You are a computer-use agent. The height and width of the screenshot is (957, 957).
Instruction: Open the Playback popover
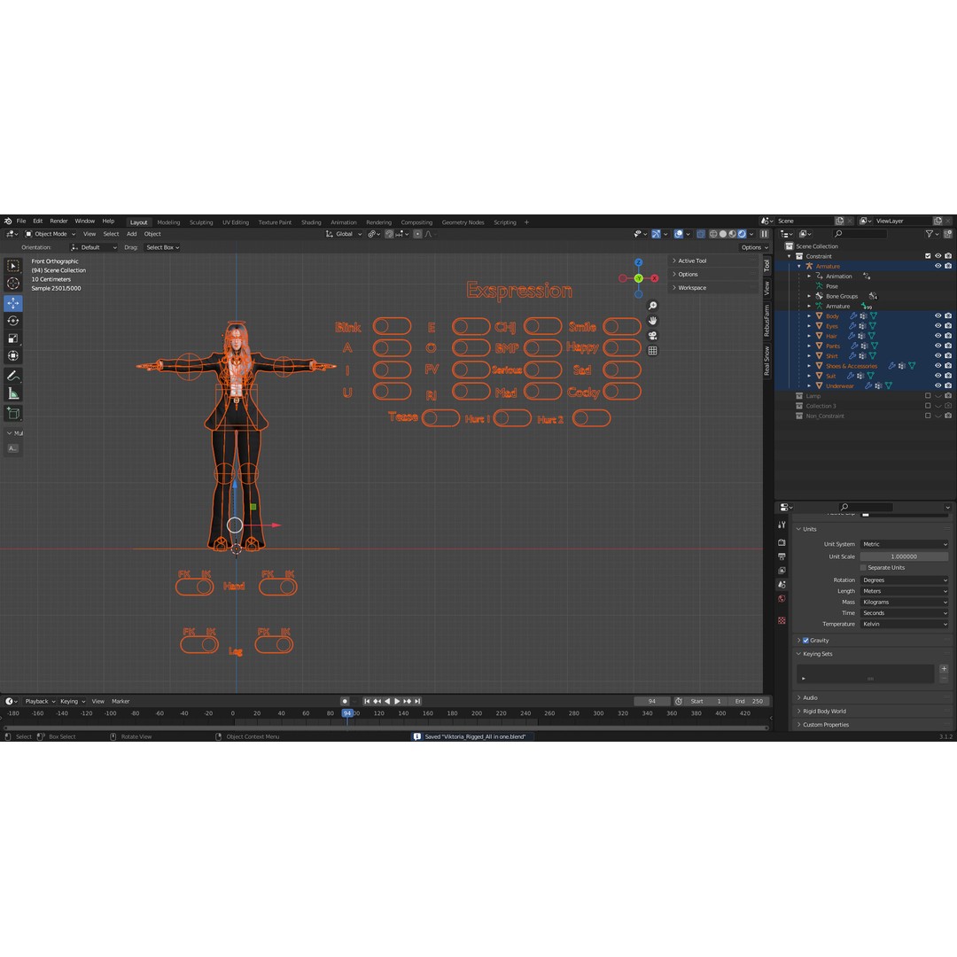pyautogui.click(x=40, y=701)
